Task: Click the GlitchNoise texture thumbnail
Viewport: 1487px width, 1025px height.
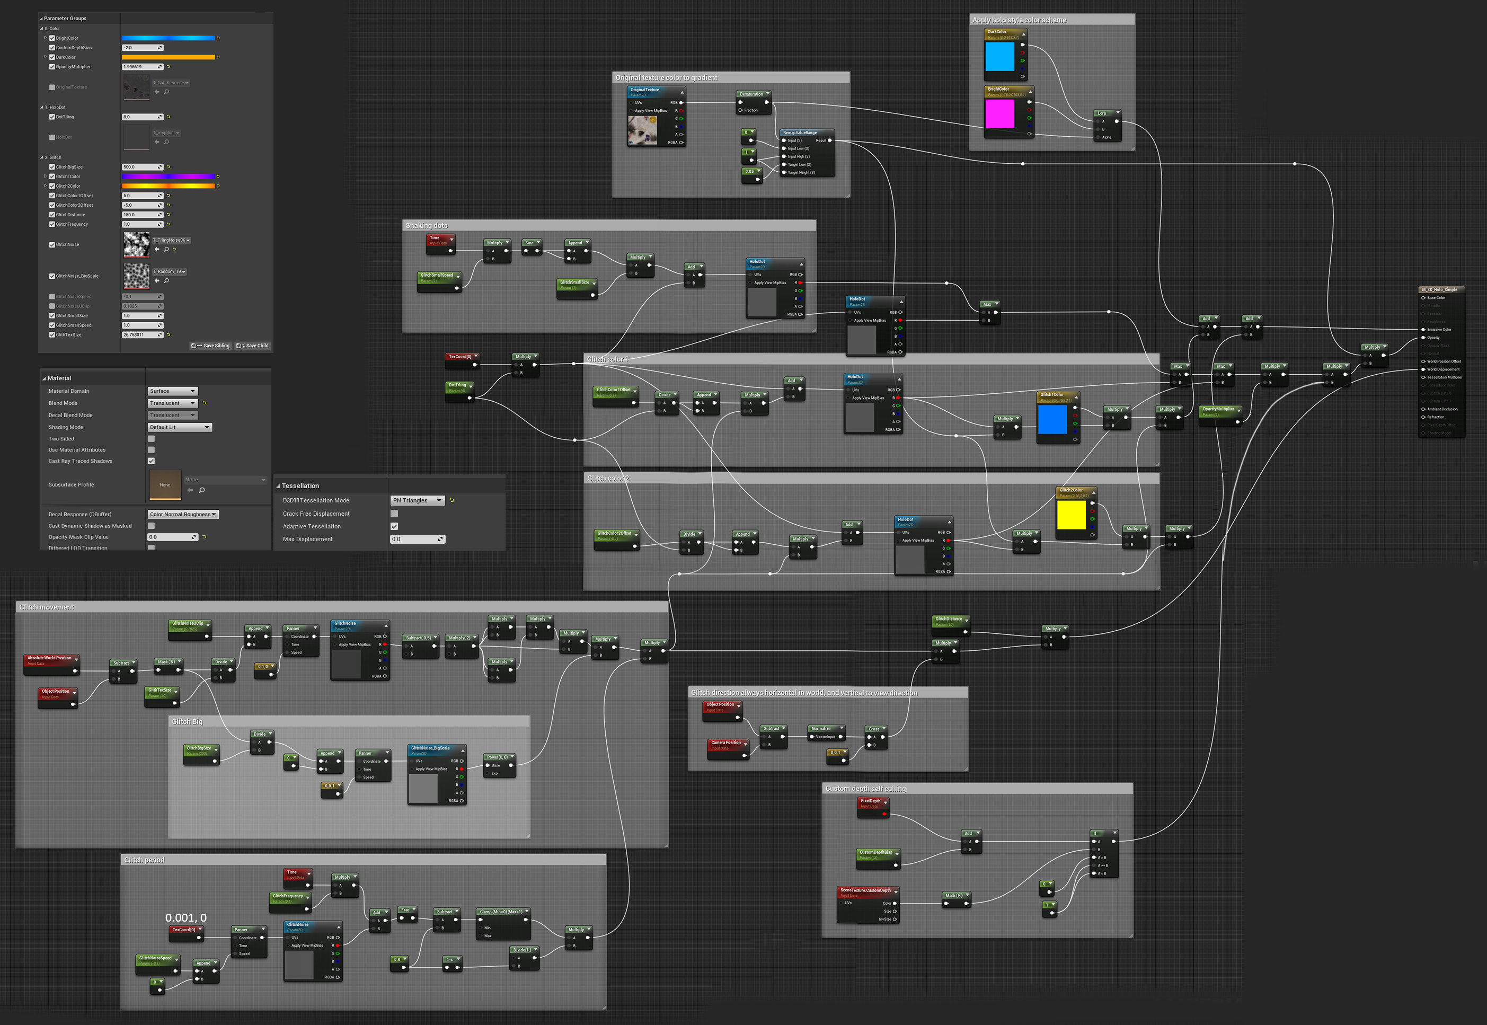Action: (x=136, y=245)
